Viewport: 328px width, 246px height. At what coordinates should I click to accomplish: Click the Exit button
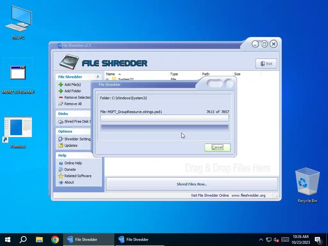point(266,64)
